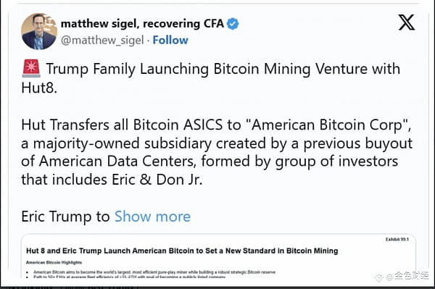Click the American Bitcoin Highlights subheading
Image resolution: width=435 pixels, height=289 pixels.
[54, 262]
